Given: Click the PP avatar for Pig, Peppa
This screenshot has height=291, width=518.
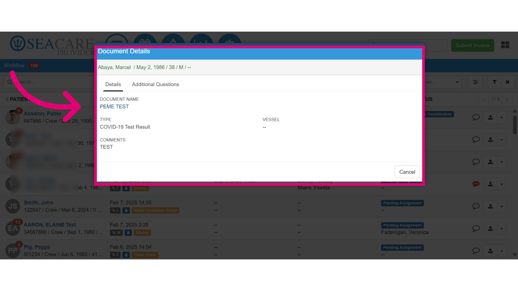Looking at the screenshot, I should 13,251.
